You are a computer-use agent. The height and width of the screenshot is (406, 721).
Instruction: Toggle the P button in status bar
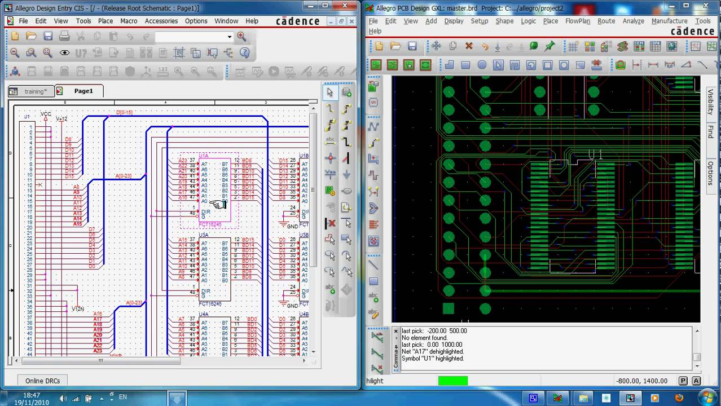click(x=683, y=381)
